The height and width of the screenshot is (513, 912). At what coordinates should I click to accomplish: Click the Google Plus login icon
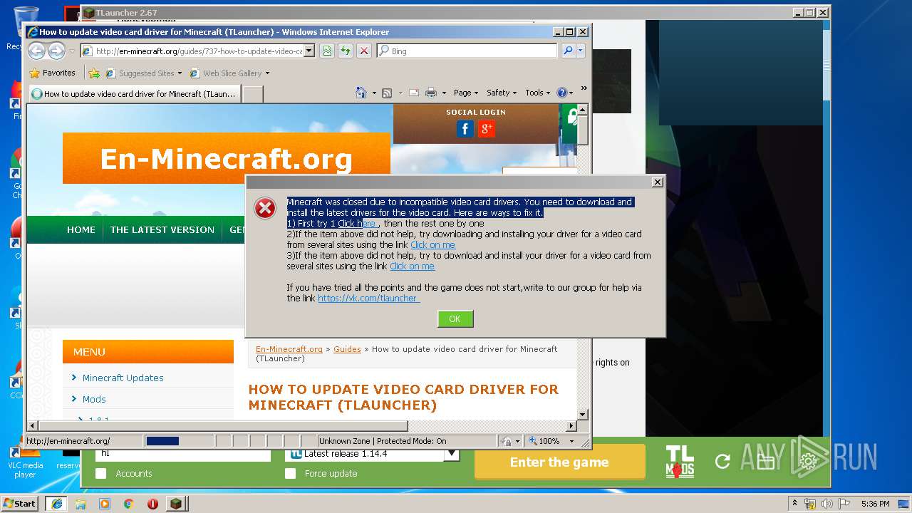(487, 129)
